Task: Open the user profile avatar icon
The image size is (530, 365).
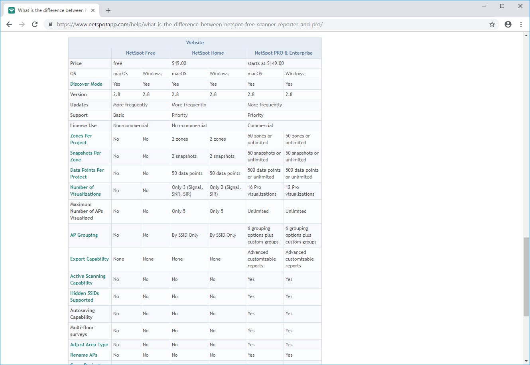Action: tap(508, 24)
